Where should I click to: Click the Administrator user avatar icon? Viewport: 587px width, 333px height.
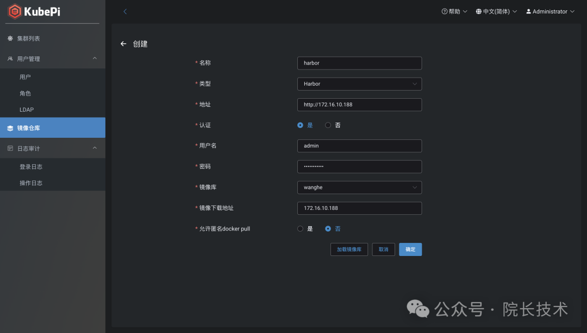pos(529,11)
